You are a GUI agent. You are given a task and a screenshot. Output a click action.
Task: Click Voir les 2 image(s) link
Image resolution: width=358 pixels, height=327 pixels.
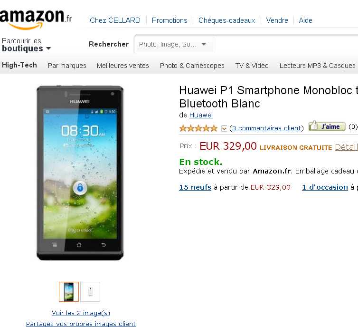coord(81,313)
